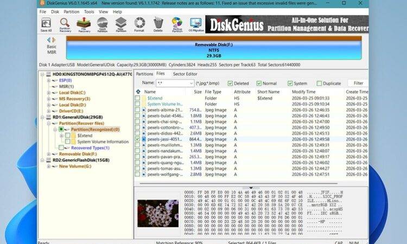This screenshot has height=244, width=407.
Task: Toggle the System filter checkbox
Action: 290,84
